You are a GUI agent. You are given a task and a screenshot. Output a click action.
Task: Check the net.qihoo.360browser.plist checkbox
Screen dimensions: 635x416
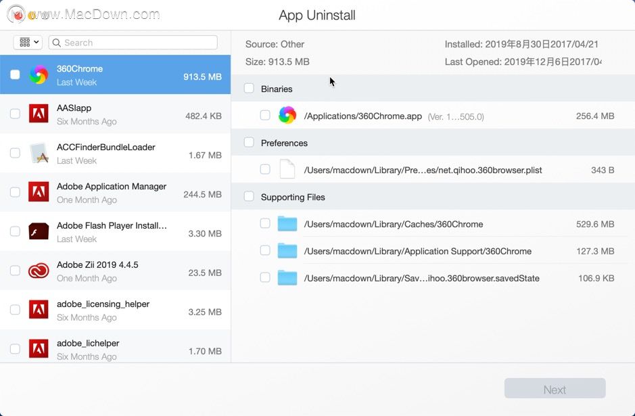(265, 169)
